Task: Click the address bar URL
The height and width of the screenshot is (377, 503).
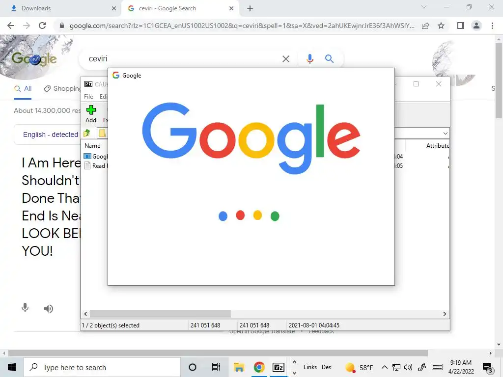Action: [x=242, y=26]
